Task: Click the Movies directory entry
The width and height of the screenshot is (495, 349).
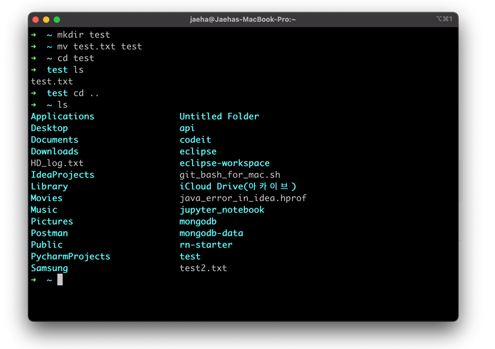Action: pyautogui.click(x=47, y=198)
